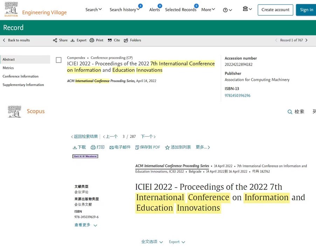The image size is (316, 251).
Task: Click the Share icon in record toolbar
Action: 55,40
